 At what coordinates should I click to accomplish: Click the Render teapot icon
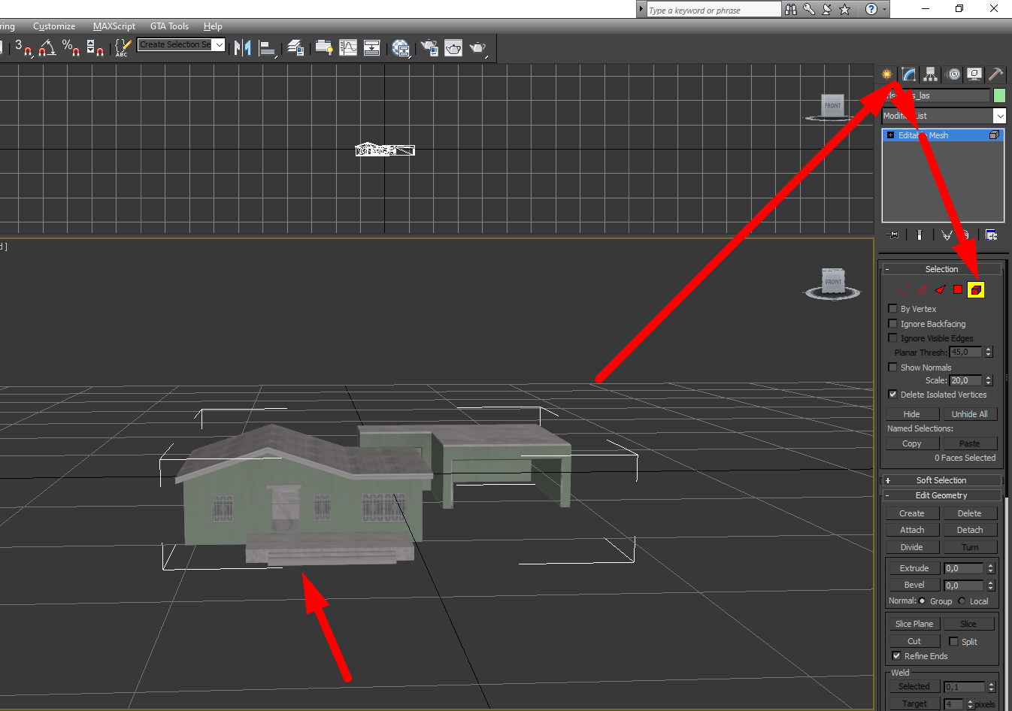pos(477,48)
